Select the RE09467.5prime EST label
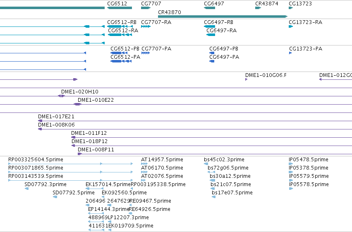The image size is (352, 232). (x=150, y=201)
